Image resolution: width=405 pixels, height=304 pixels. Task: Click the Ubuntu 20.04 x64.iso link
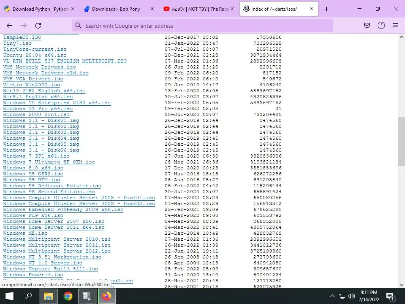[35, 55]
